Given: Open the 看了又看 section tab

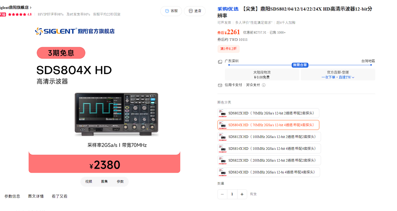Looking at the screenshot, I should [x=60, y=196].
